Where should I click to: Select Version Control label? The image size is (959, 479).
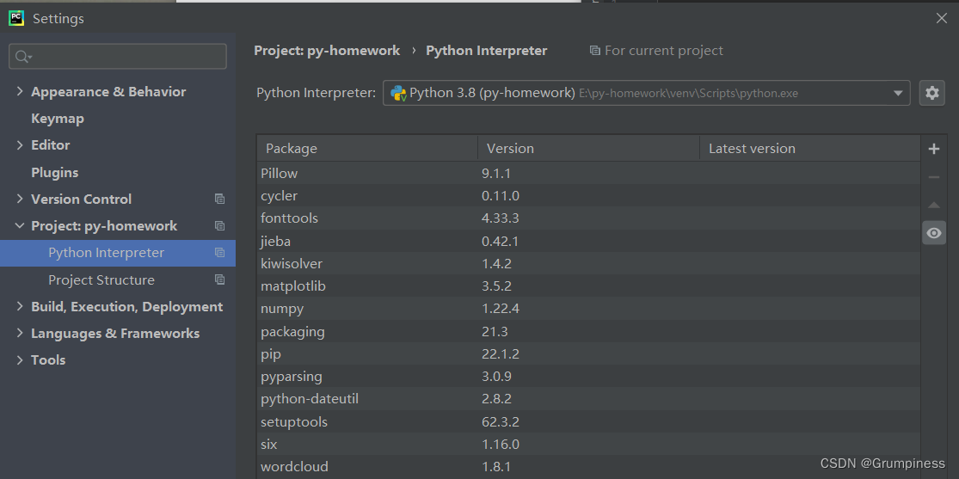click(82, 199)
